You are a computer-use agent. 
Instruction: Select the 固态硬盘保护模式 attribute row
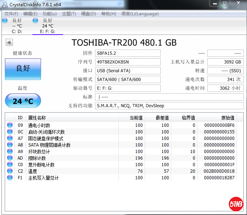(x=121, y=138)
